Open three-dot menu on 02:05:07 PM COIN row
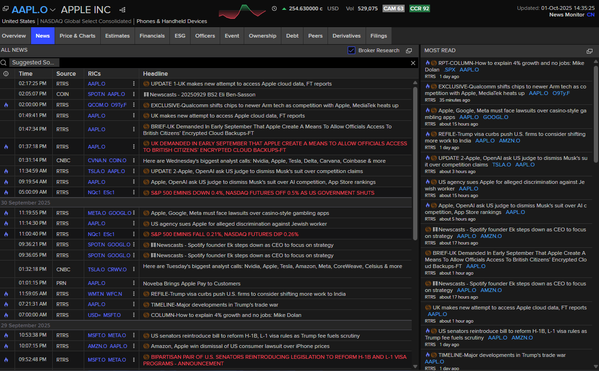 point(134,95)
